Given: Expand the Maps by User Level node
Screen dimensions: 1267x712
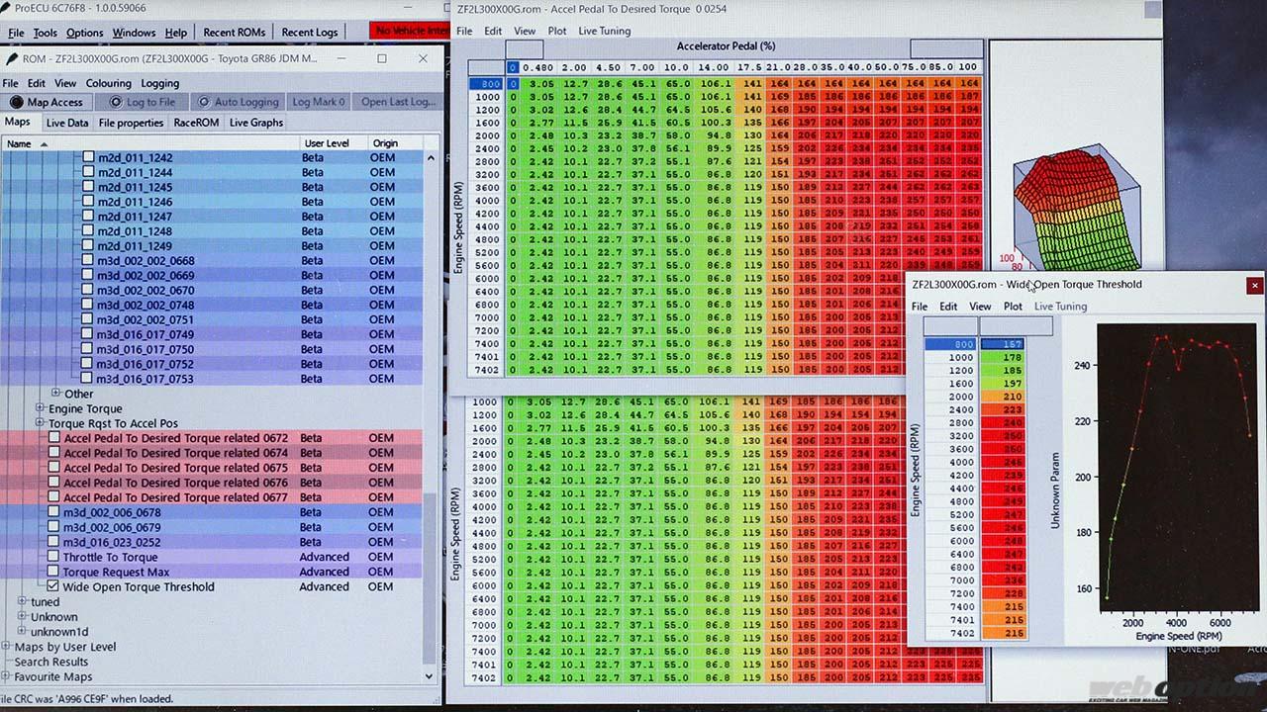Looking at the screenshot, I should pyautogui.click(x=7, y=647).
